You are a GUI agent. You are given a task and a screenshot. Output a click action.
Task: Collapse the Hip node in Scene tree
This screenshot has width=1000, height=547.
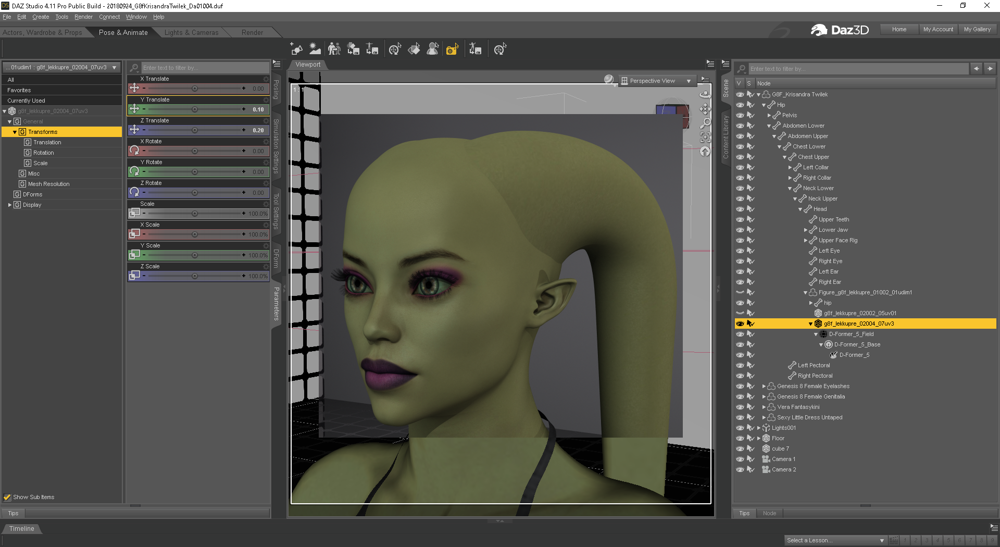pyautogui.click(x=764, y=105)
